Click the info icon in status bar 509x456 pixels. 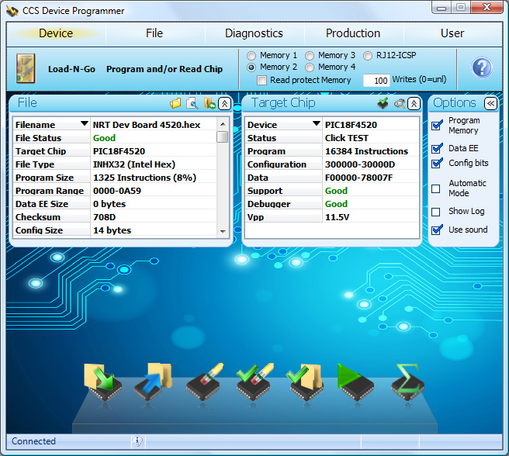137,441
